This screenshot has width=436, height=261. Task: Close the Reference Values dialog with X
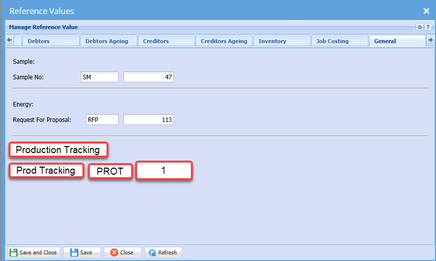pyautogui.click(x=426, y=11)
